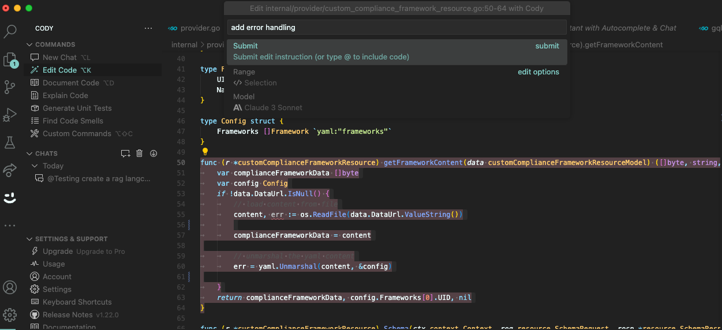Open the Explorer view with badge
The image size is (722, 330).
pos(10,59)
